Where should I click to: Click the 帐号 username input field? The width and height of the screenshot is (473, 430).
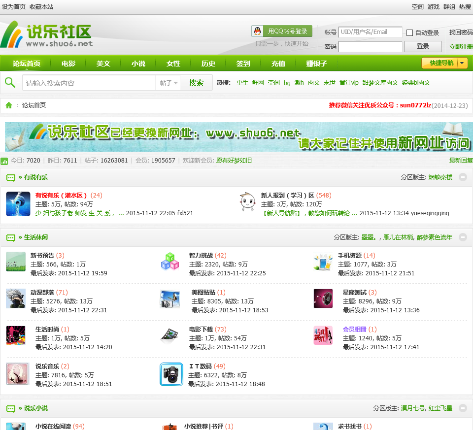[x=370, y=32]
